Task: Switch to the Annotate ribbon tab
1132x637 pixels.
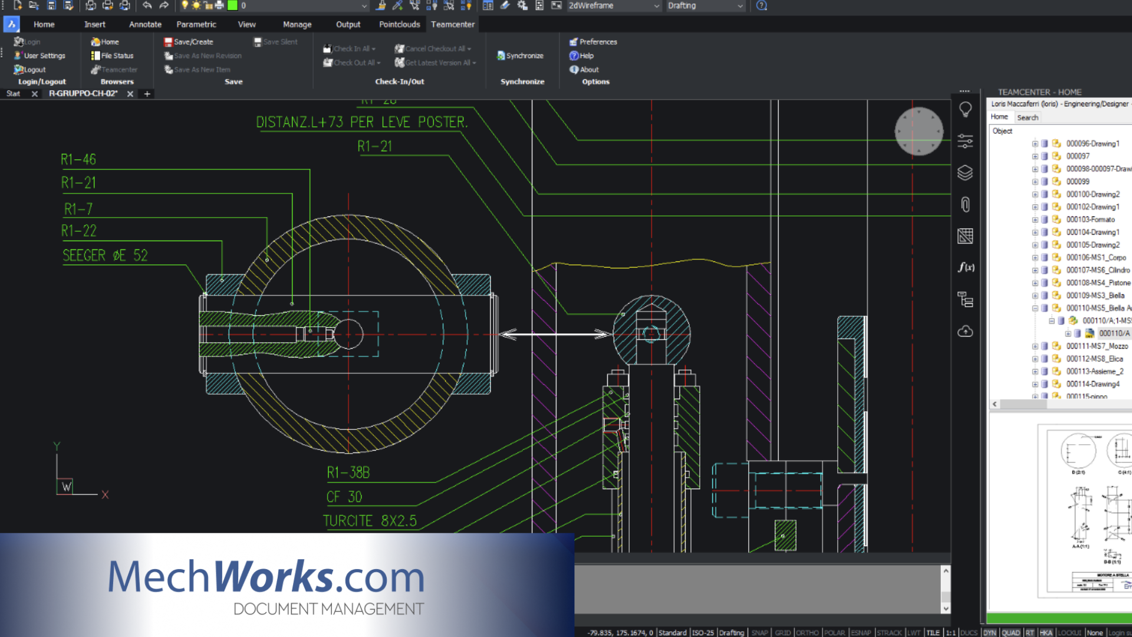Action: pos(144,24)
